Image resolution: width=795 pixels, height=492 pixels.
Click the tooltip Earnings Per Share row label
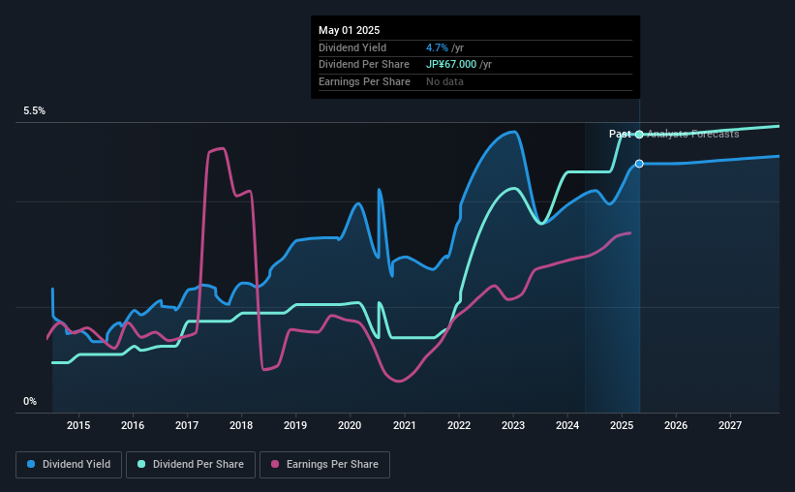(364, 81)
